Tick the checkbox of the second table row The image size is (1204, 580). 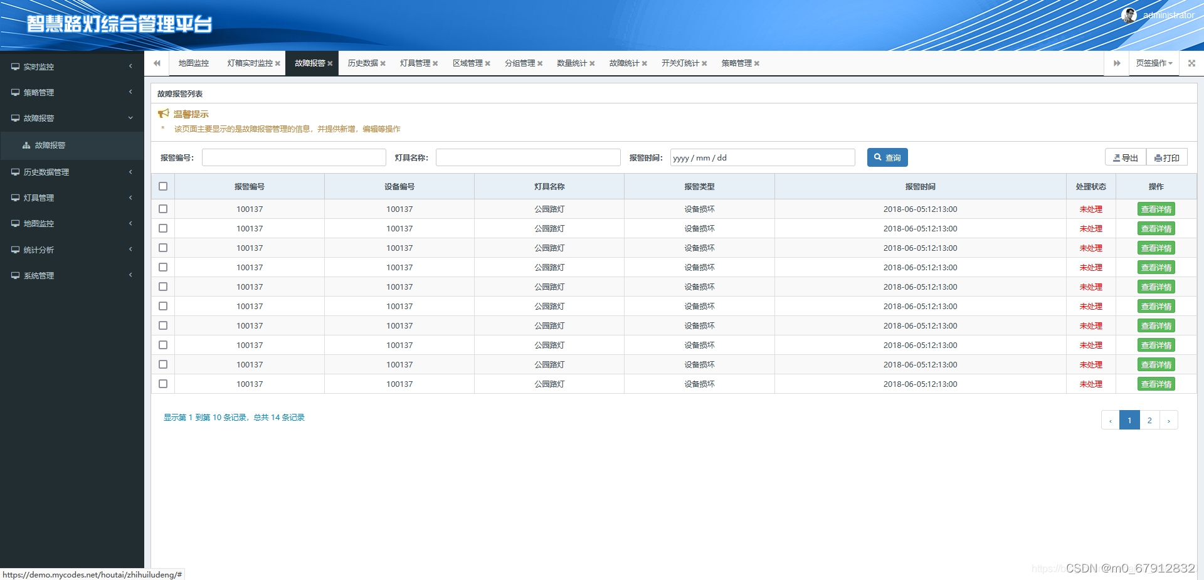click(x=163, y=228)
